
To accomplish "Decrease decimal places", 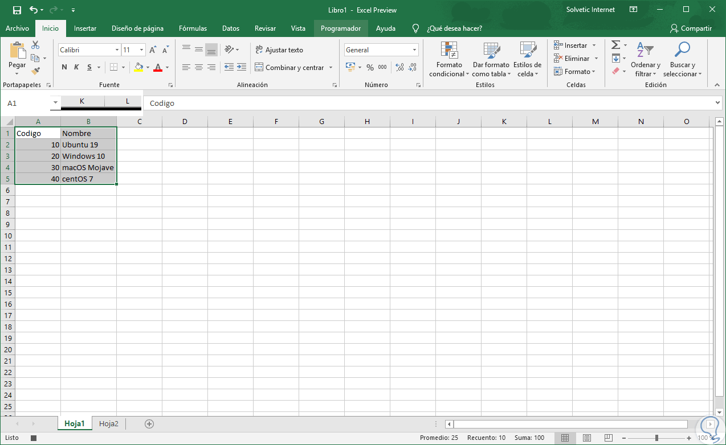I will coord(413,67).
